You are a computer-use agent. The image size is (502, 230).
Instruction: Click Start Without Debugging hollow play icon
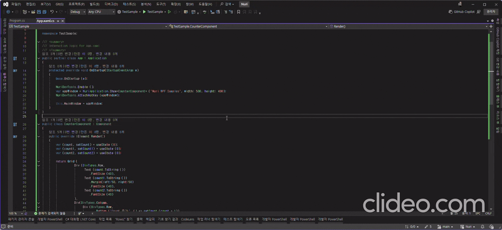coord(169,12)
